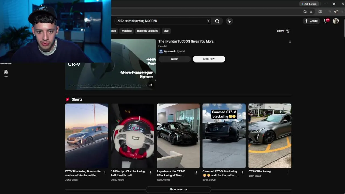Screen dimensions: 345x194
Task: Open the Cammed CT5-V blackwing short thumbnail
Action: (224, 136)
